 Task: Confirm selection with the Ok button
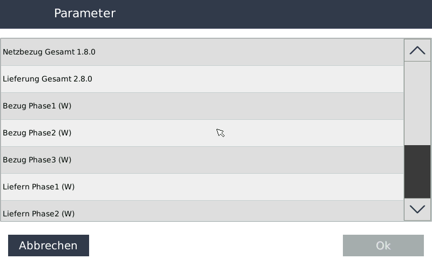(383, 246)
